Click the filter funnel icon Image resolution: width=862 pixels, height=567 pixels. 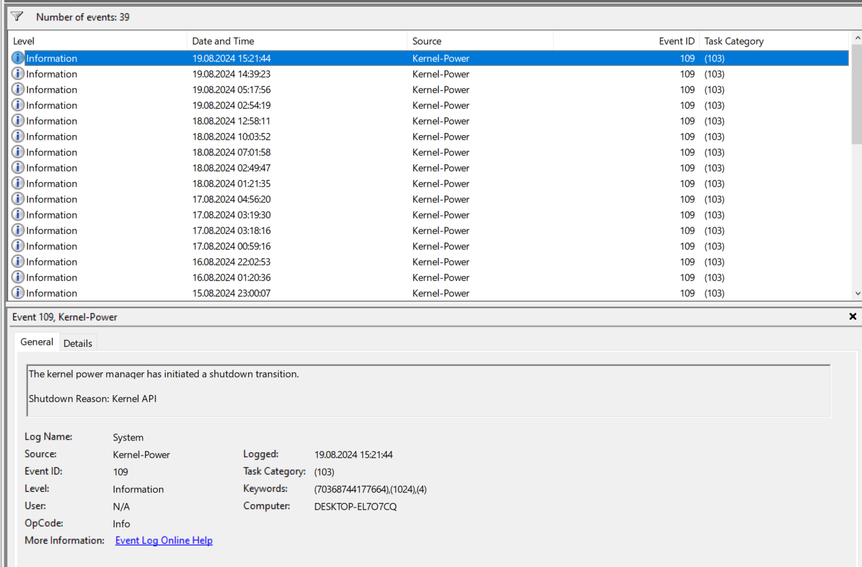click(x=17, y=16)
